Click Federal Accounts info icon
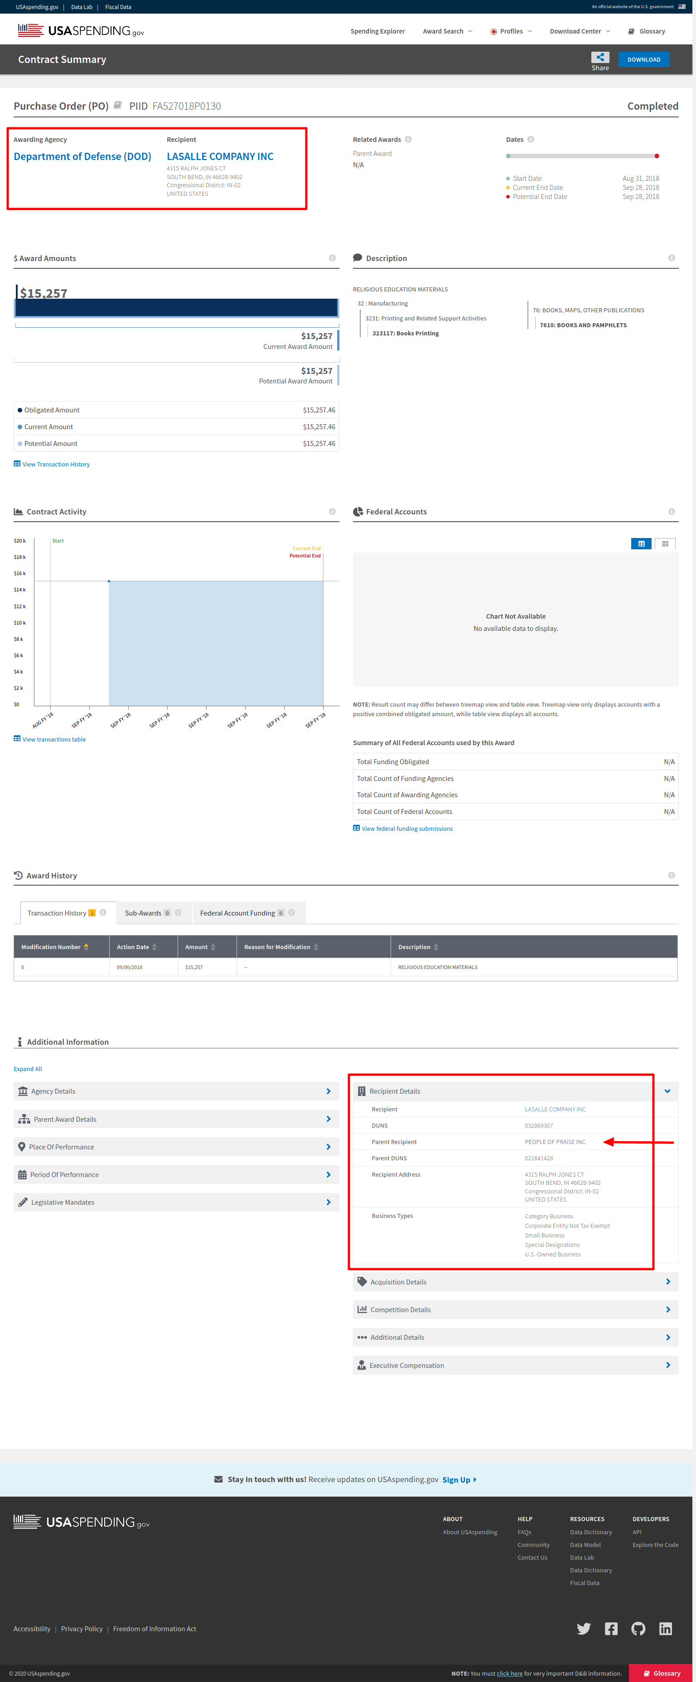The image size is (696, 1682). [671, 511]
